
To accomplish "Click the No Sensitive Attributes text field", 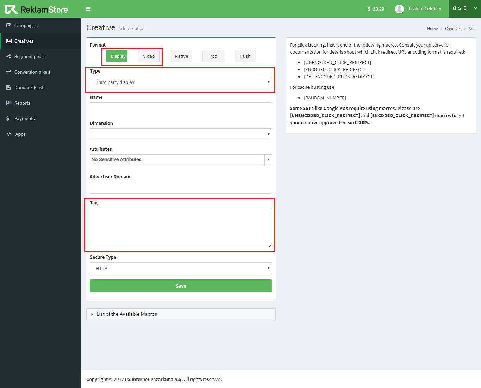I will coord(177,160).
